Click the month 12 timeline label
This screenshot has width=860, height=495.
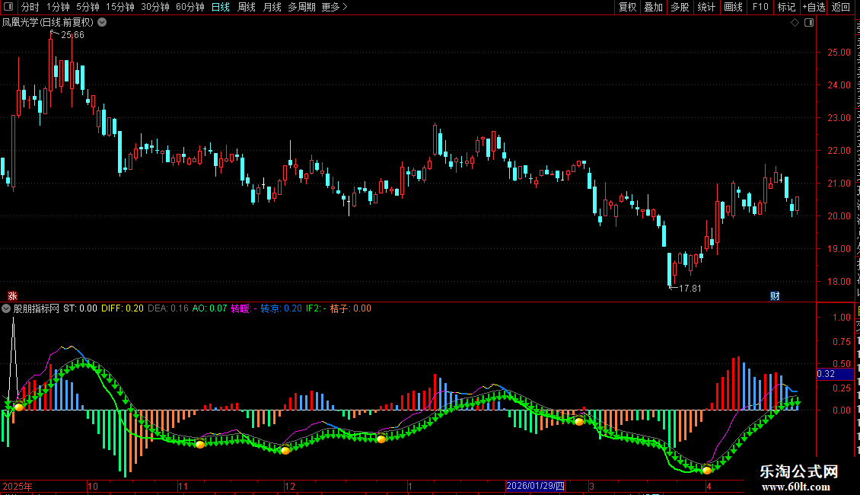coord(290,486)
